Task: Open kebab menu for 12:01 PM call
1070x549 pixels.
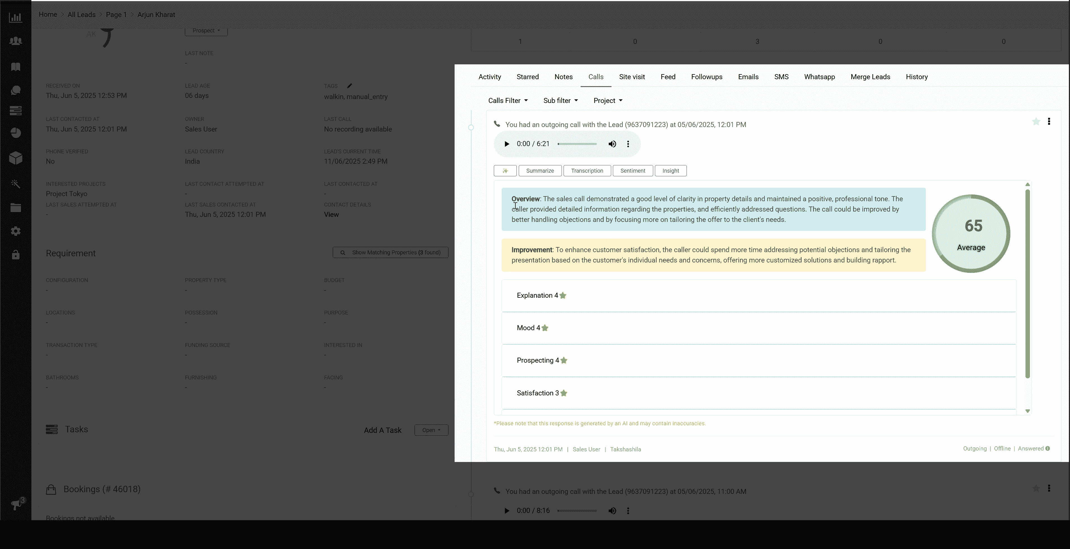Action: tap(1049, 122)
